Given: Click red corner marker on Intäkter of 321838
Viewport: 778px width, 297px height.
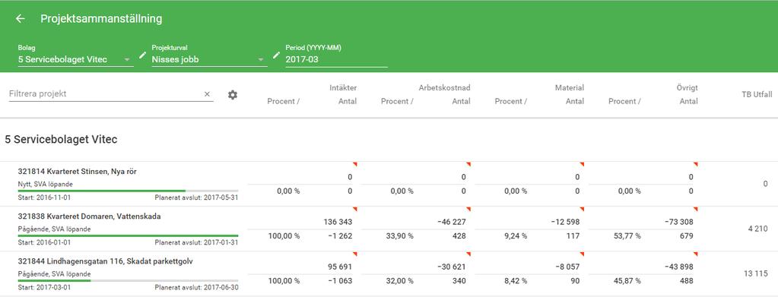Looking at the screenshot, I should pyautogui.click(x=354, y=209).
